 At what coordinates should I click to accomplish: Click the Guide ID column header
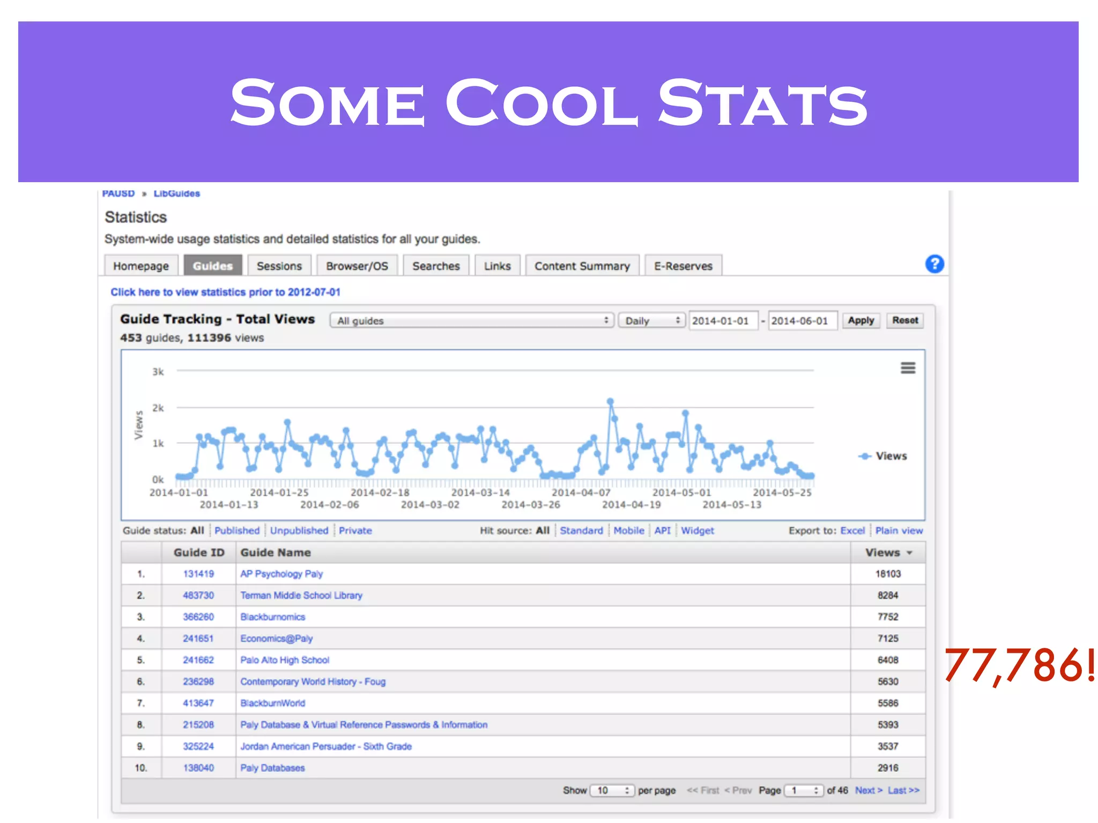tap(199, 552)
